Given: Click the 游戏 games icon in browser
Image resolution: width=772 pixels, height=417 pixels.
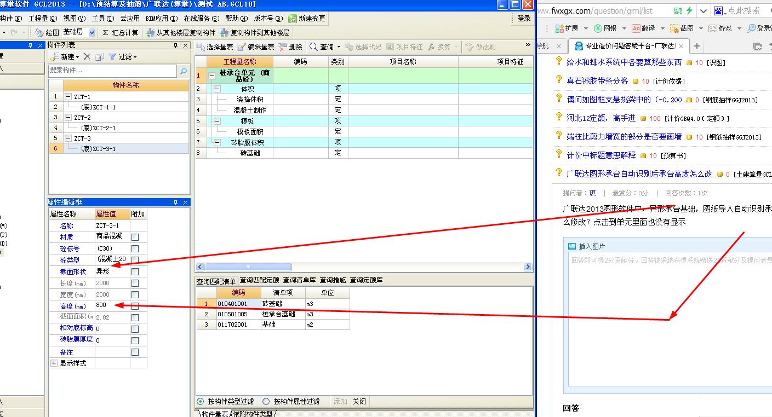Looking at the screenshot, I should (x=713, y=28).
